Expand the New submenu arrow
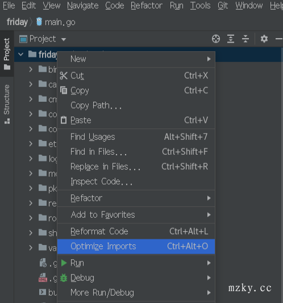Viewport: 283px width, 303px height. click(209, 59)
